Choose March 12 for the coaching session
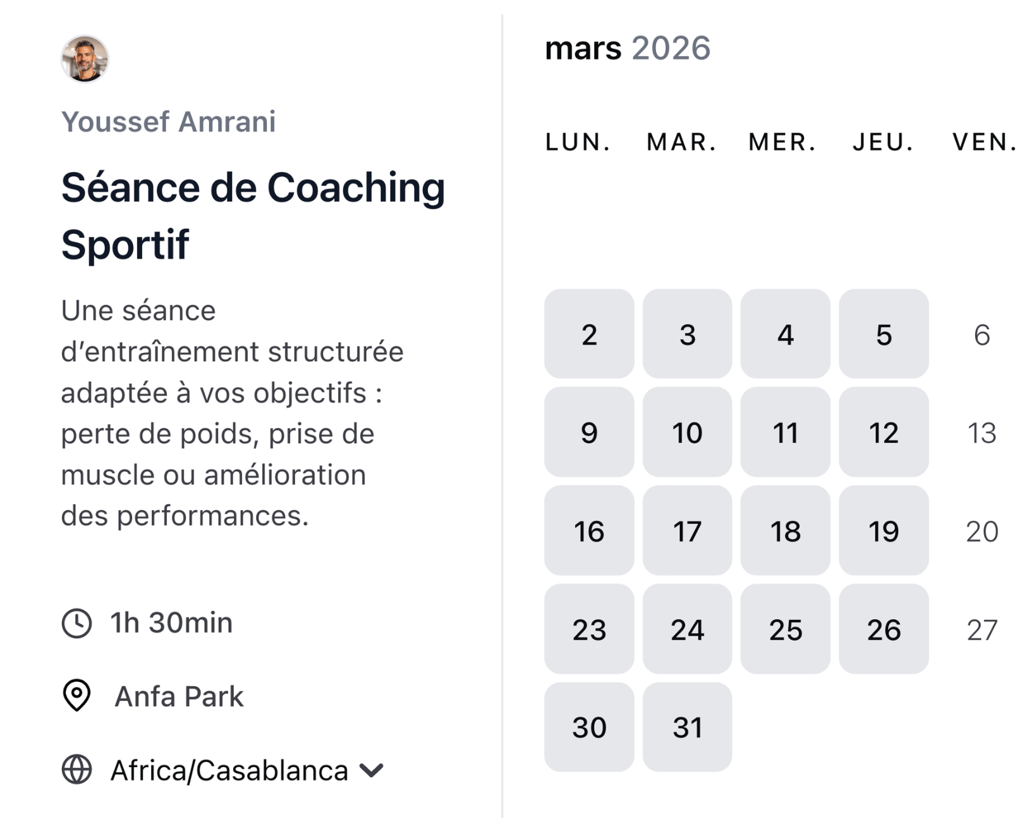The height and width of the screenshot is (831, 1022). pos(884,433)
